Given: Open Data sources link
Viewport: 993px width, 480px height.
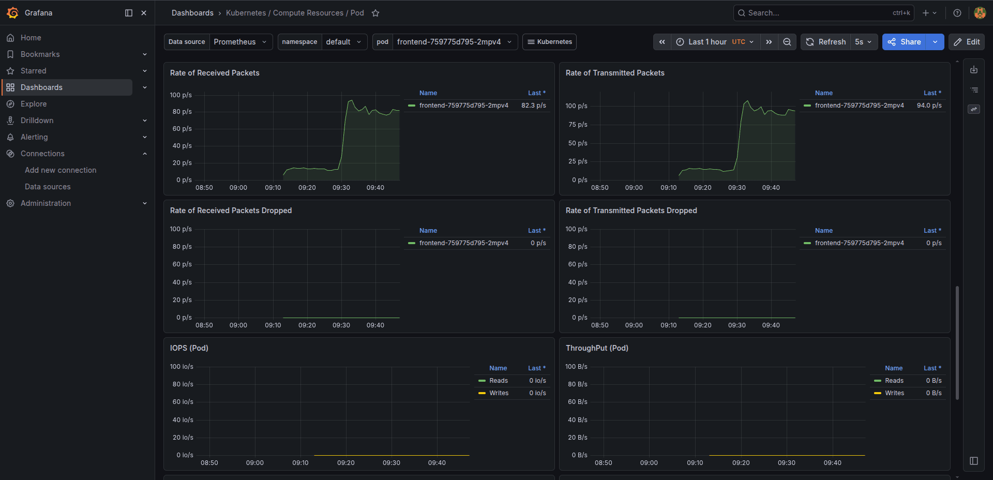Looking at the screenshot, I should 48,187.
